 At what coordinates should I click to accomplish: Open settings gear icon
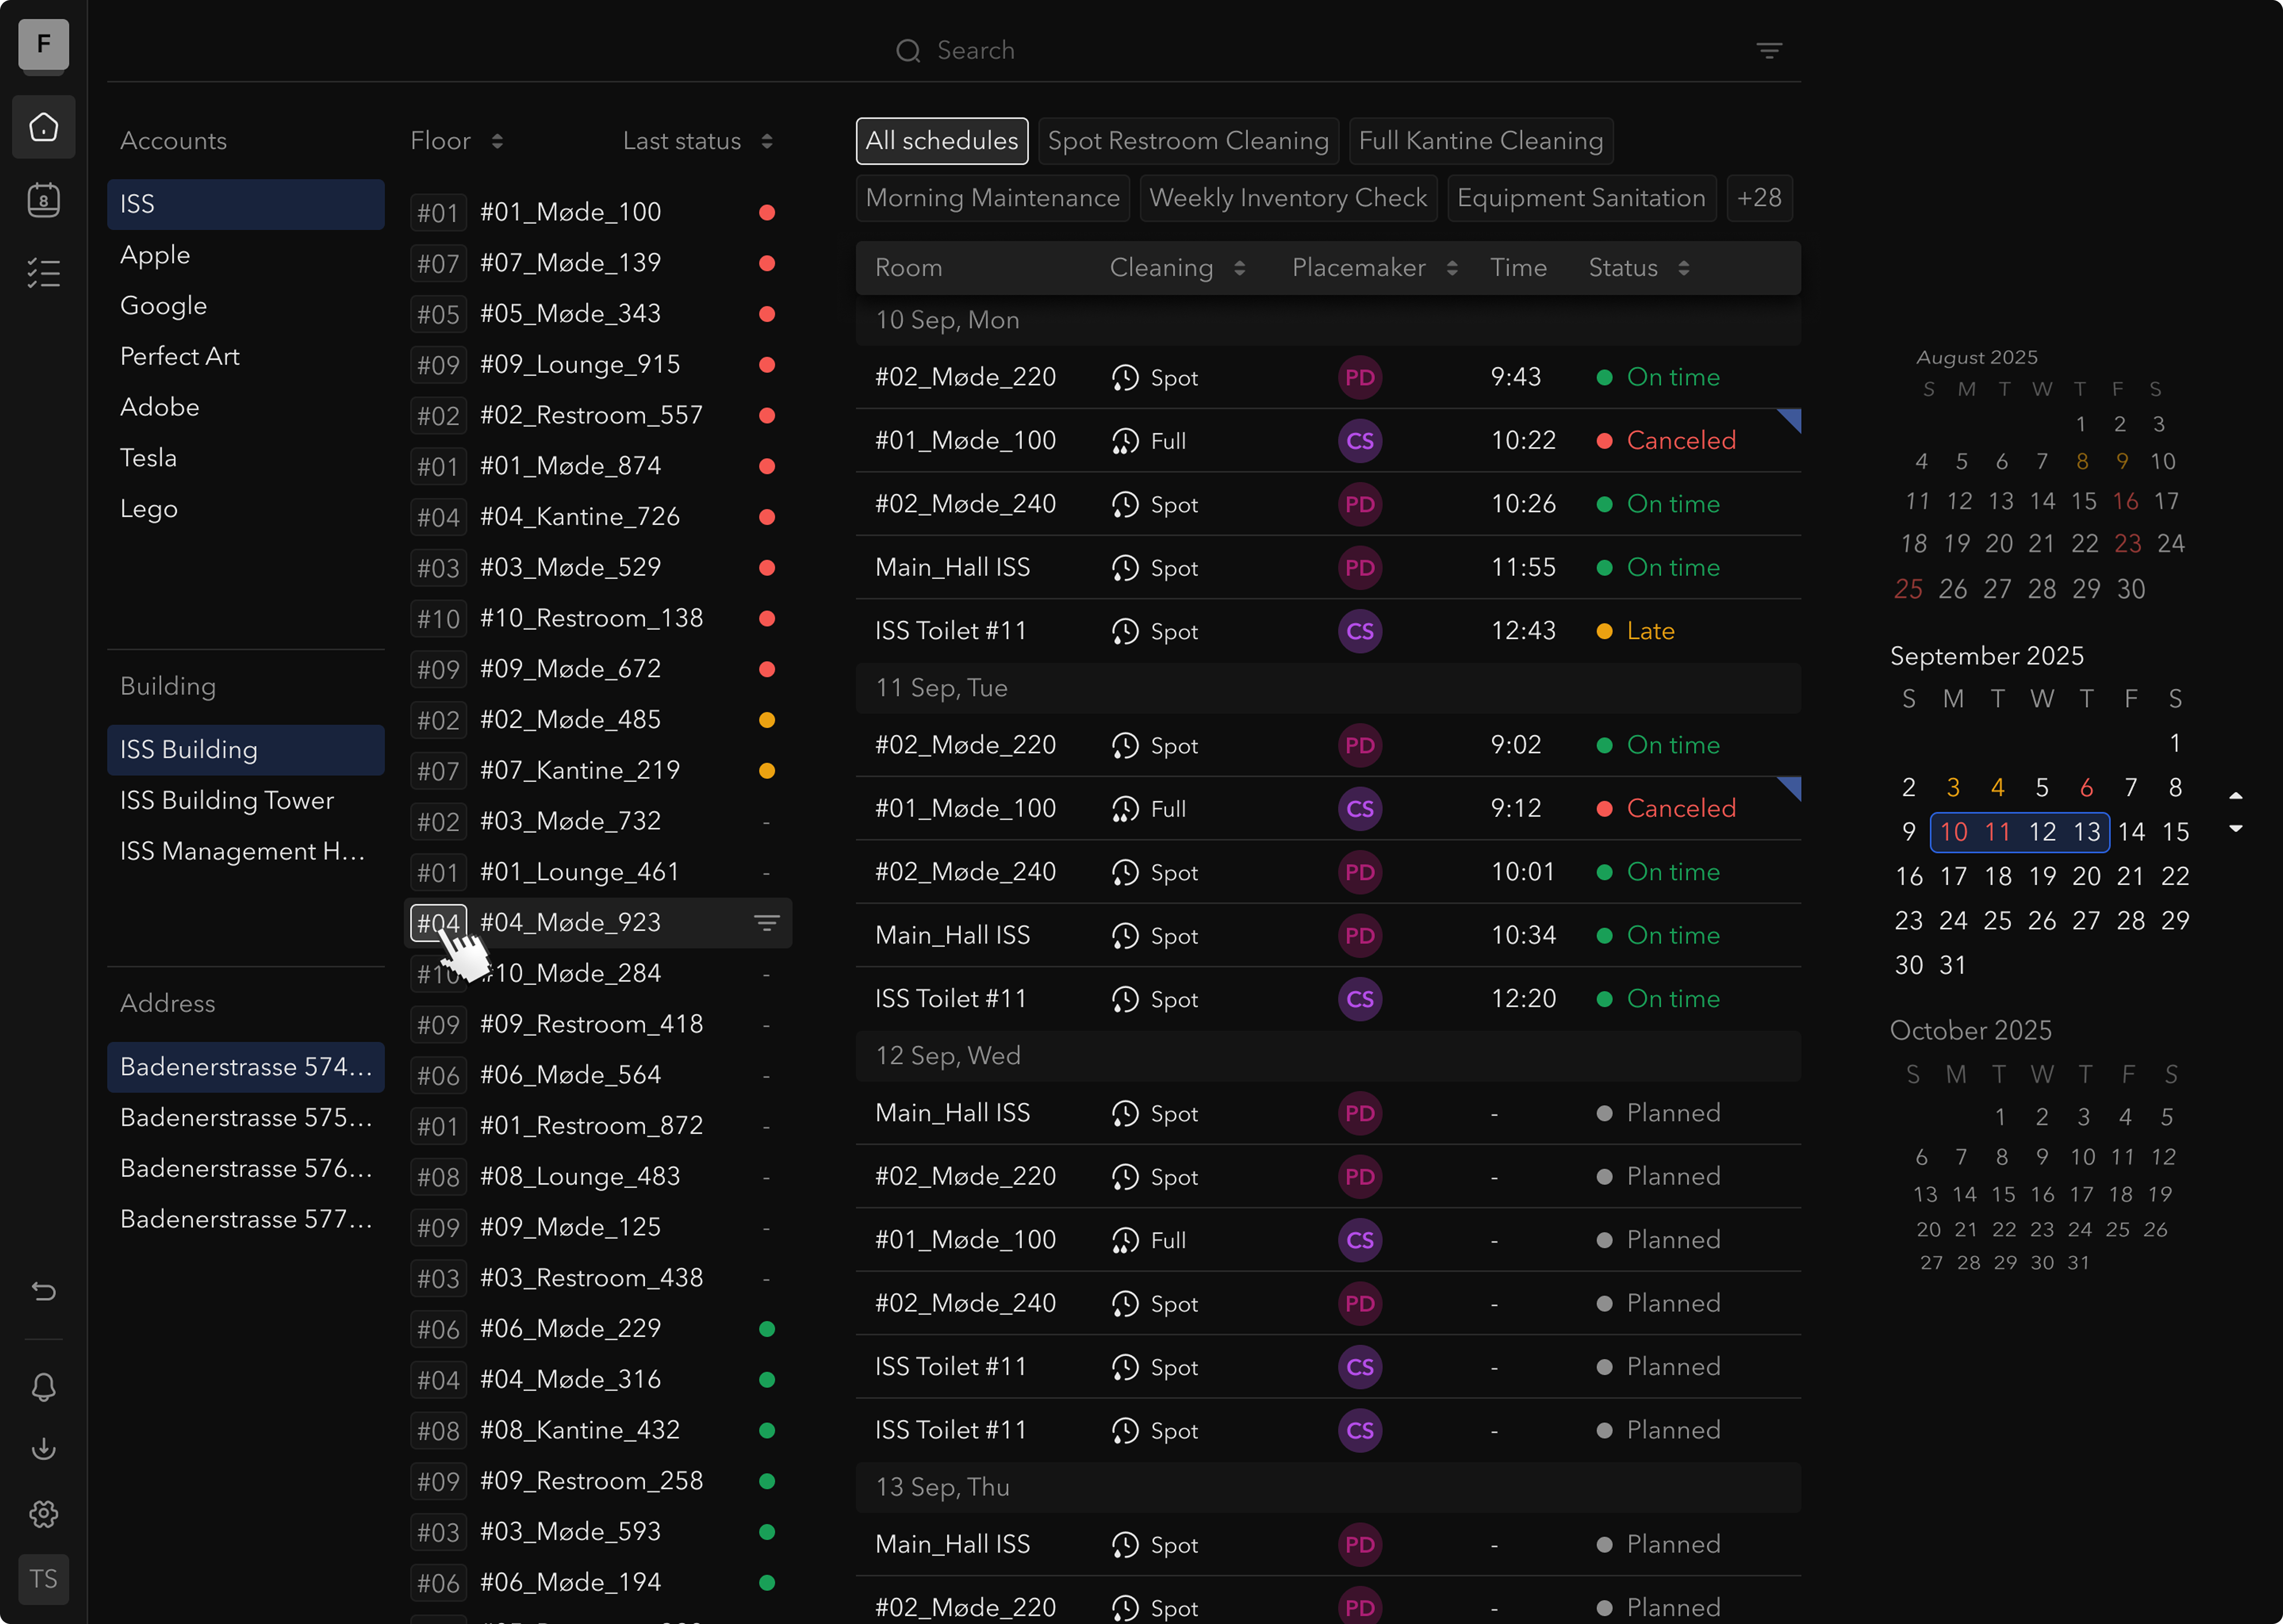pos(43,1514)
